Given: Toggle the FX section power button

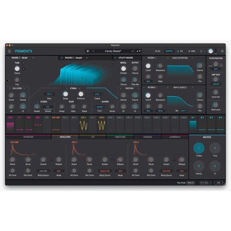Looking at the screenshot, I should point(178,51).
